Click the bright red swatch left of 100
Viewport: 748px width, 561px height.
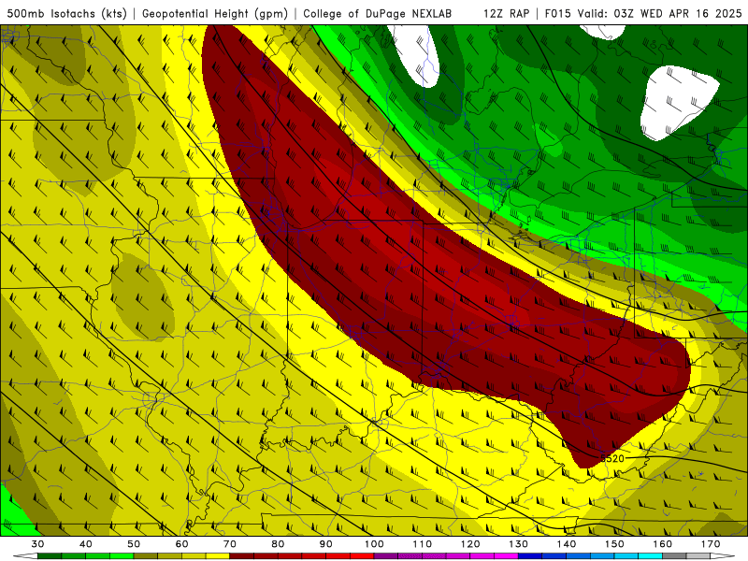(362, 556)
